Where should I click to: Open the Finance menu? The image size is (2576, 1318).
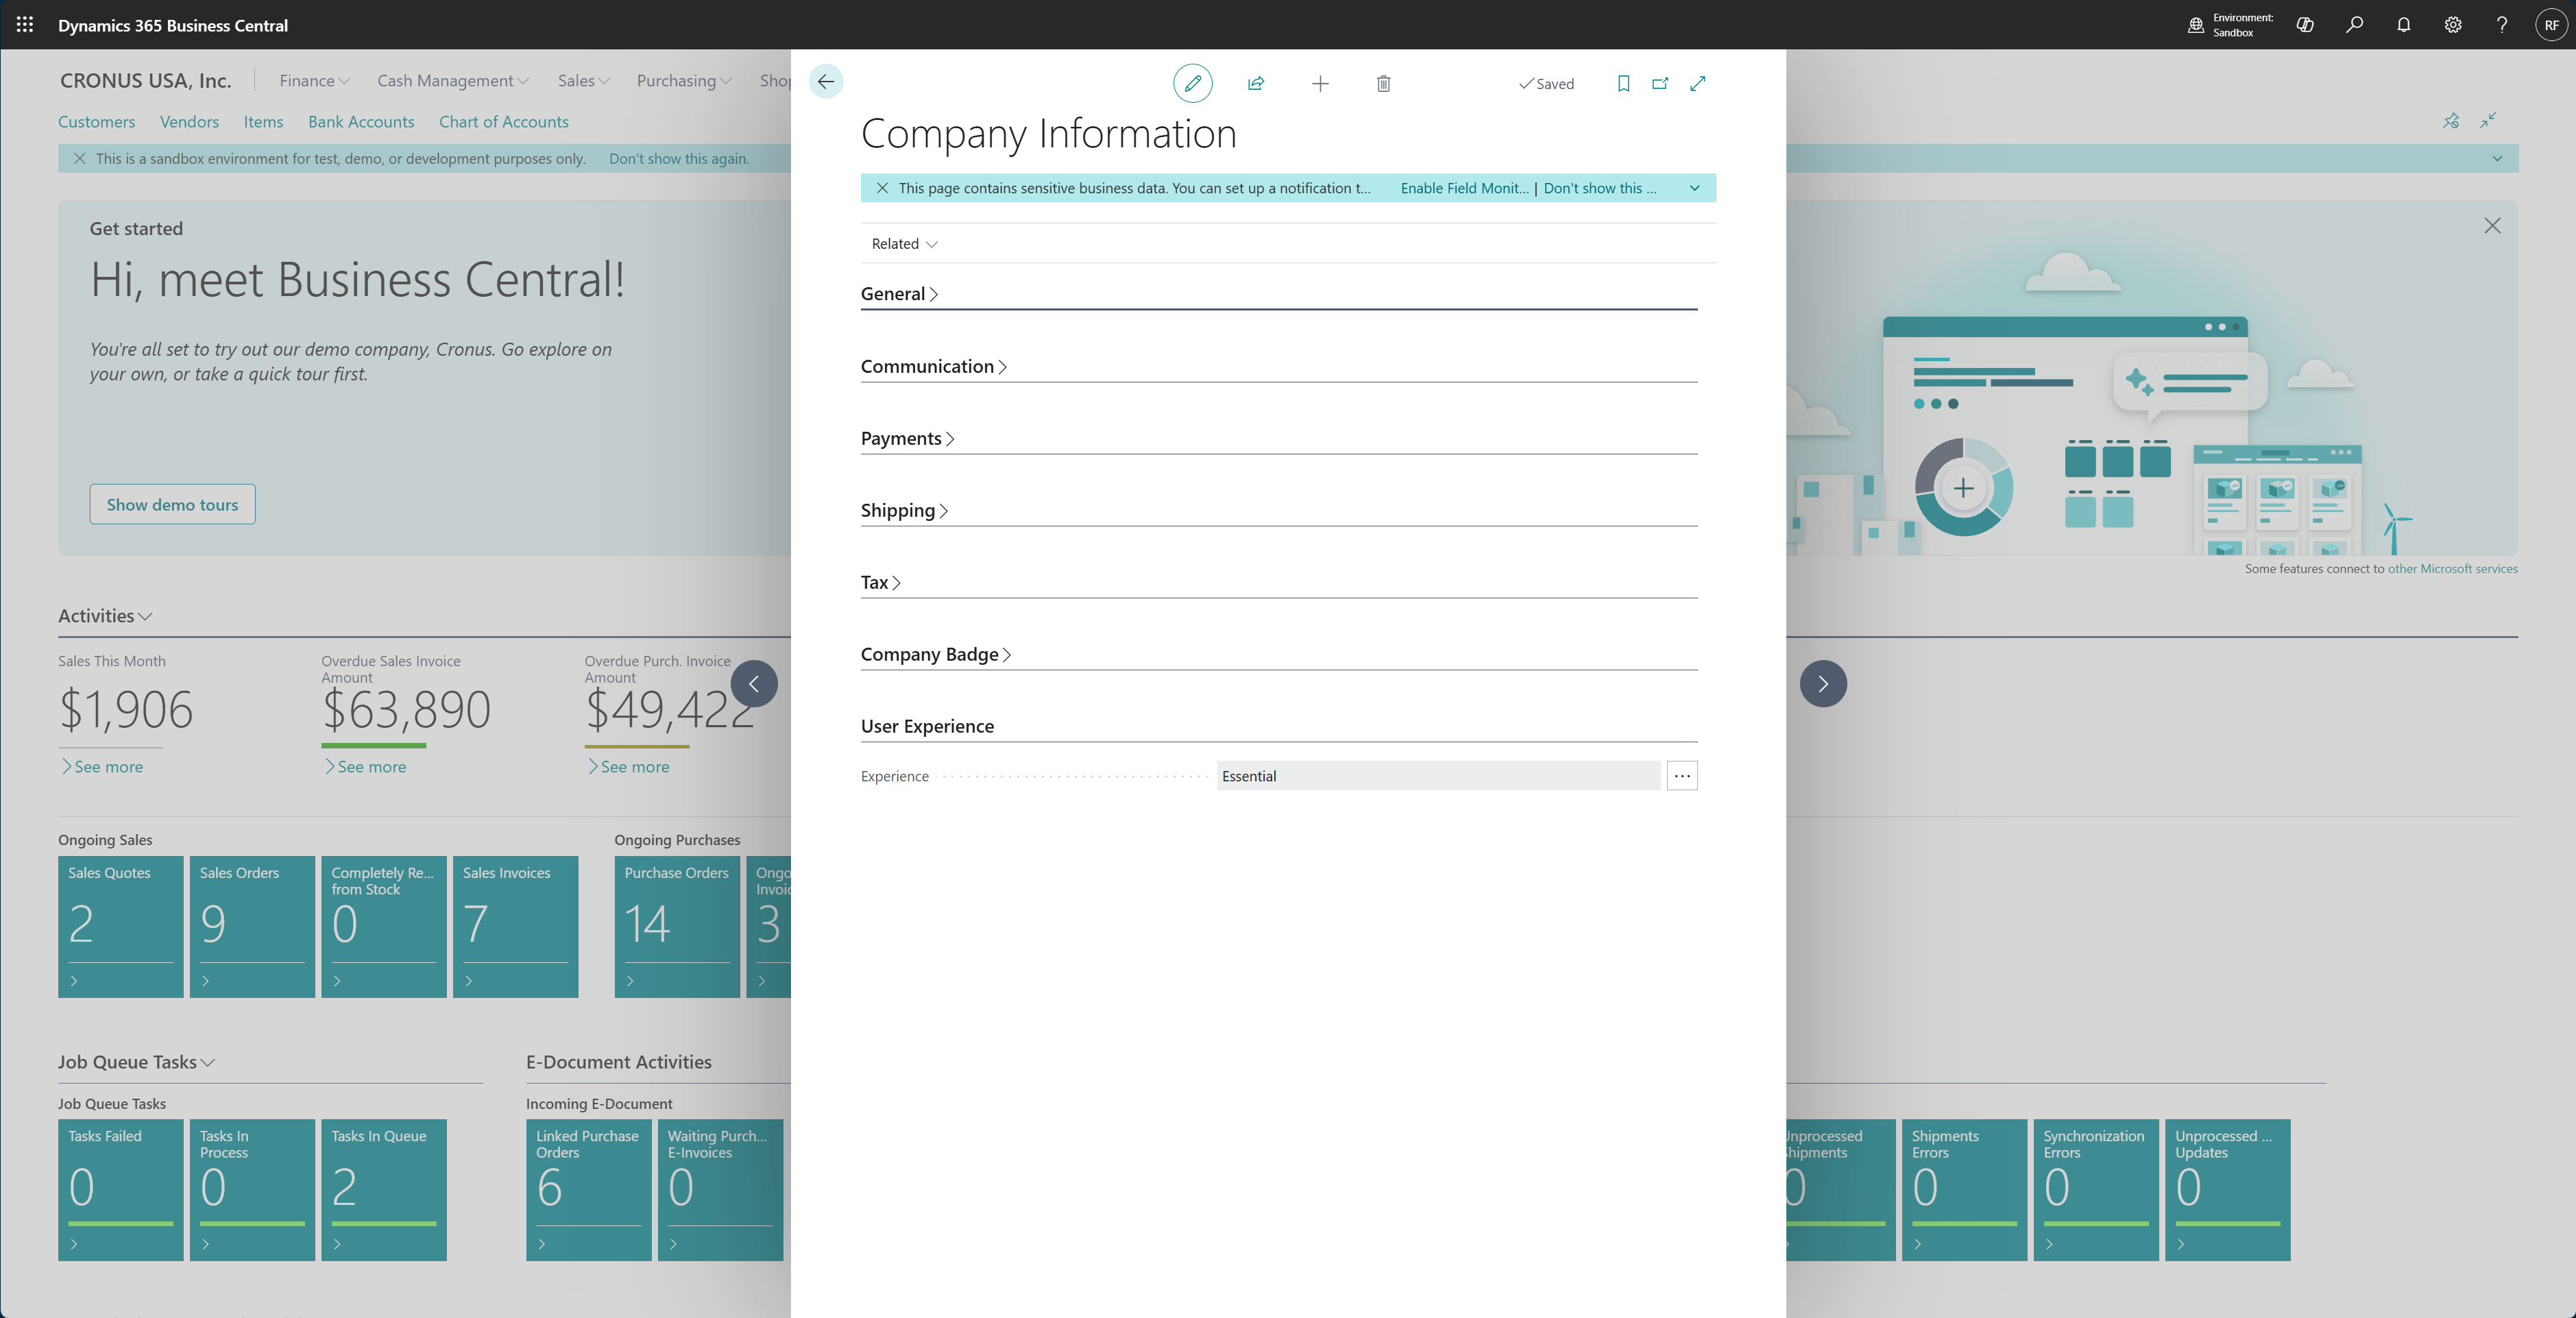click(x=314, y=81)
